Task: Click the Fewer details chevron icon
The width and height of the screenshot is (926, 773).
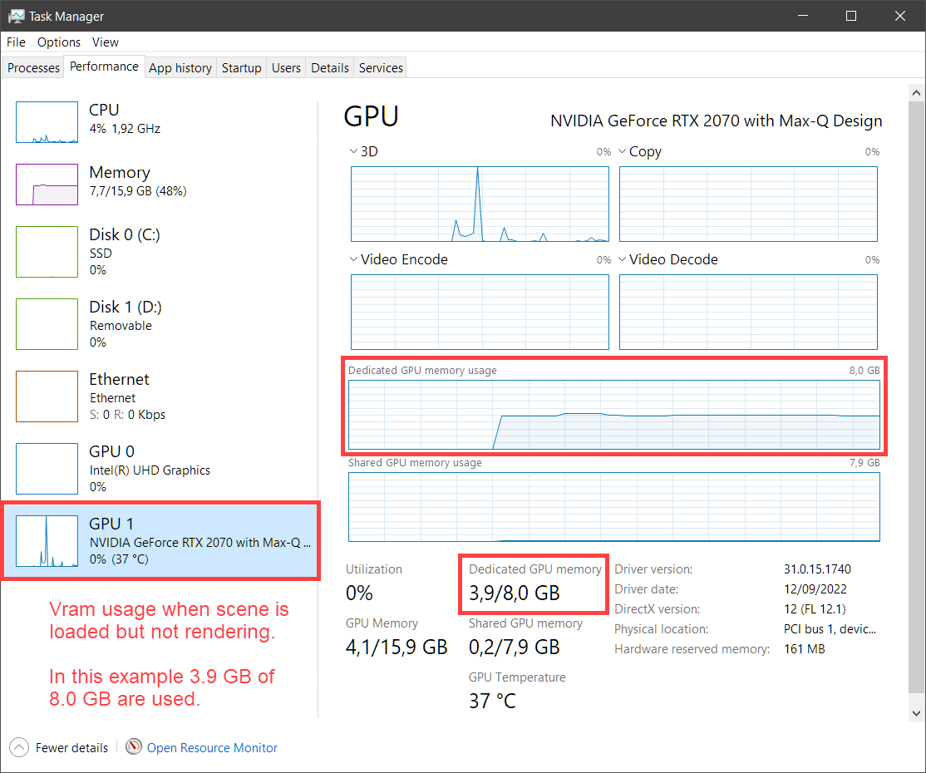Action: (21, 747)
